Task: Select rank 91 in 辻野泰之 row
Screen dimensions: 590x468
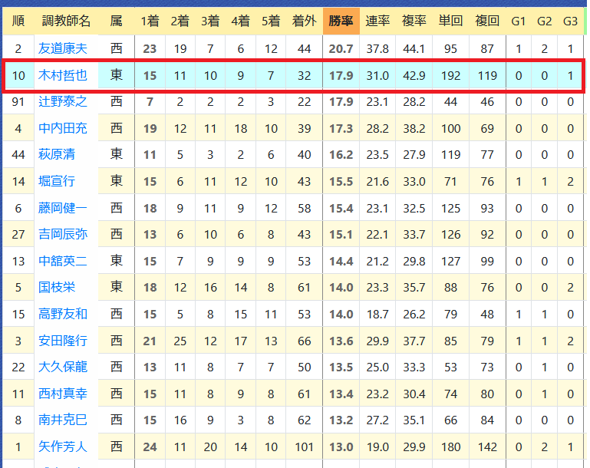Action: click(18, 102)
